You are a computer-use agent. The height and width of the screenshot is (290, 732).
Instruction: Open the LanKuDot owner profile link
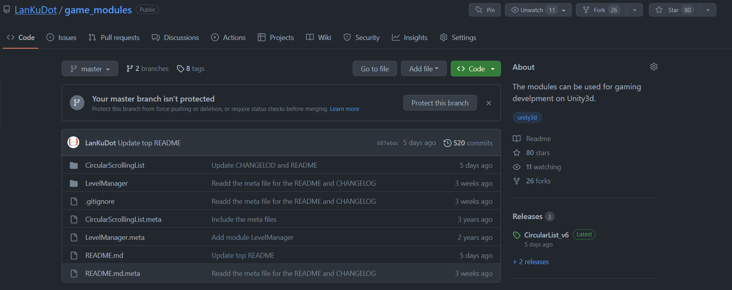36,10
